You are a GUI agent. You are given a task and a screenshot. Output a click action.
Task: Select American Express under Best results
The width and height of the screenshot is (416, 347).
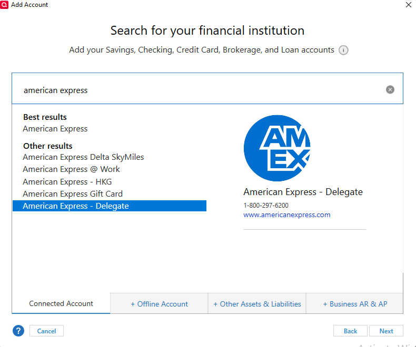tap(55, 129)
